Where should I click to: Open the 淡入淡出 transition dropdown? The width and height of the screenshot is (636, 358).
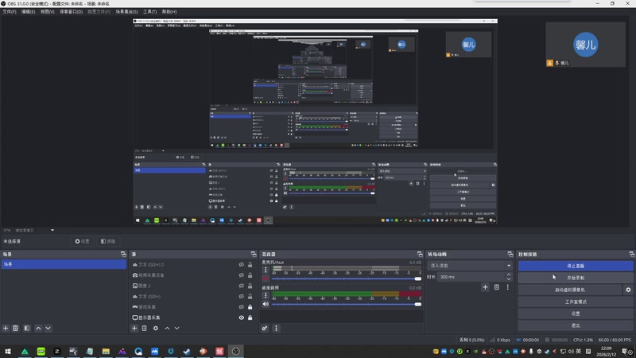point(470,265)
